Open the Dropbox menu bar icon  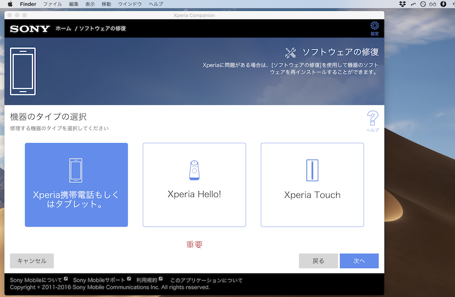[403, 4]
